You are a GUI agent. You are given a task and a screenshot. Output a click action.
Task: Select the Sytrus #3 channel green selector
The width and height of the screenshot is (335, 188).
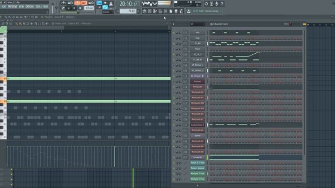[207, 157]
